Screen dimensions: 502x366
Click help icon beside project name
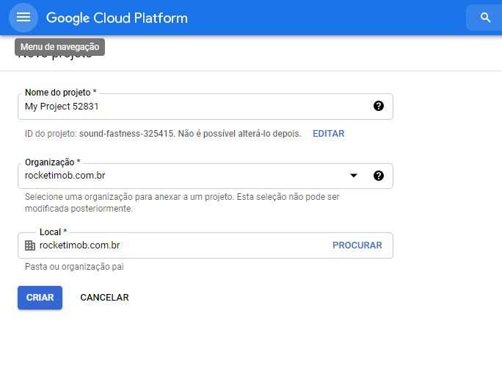click(379, 106)
